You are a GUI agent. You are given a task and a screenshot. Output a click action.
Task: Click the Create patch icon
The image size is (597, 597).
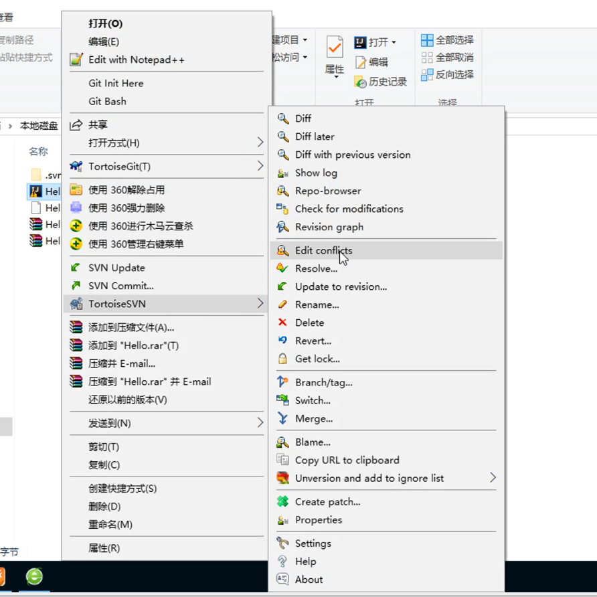282,501
